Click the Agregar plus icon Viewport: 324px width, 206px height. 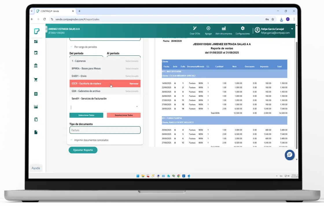(x=208, y=28)
